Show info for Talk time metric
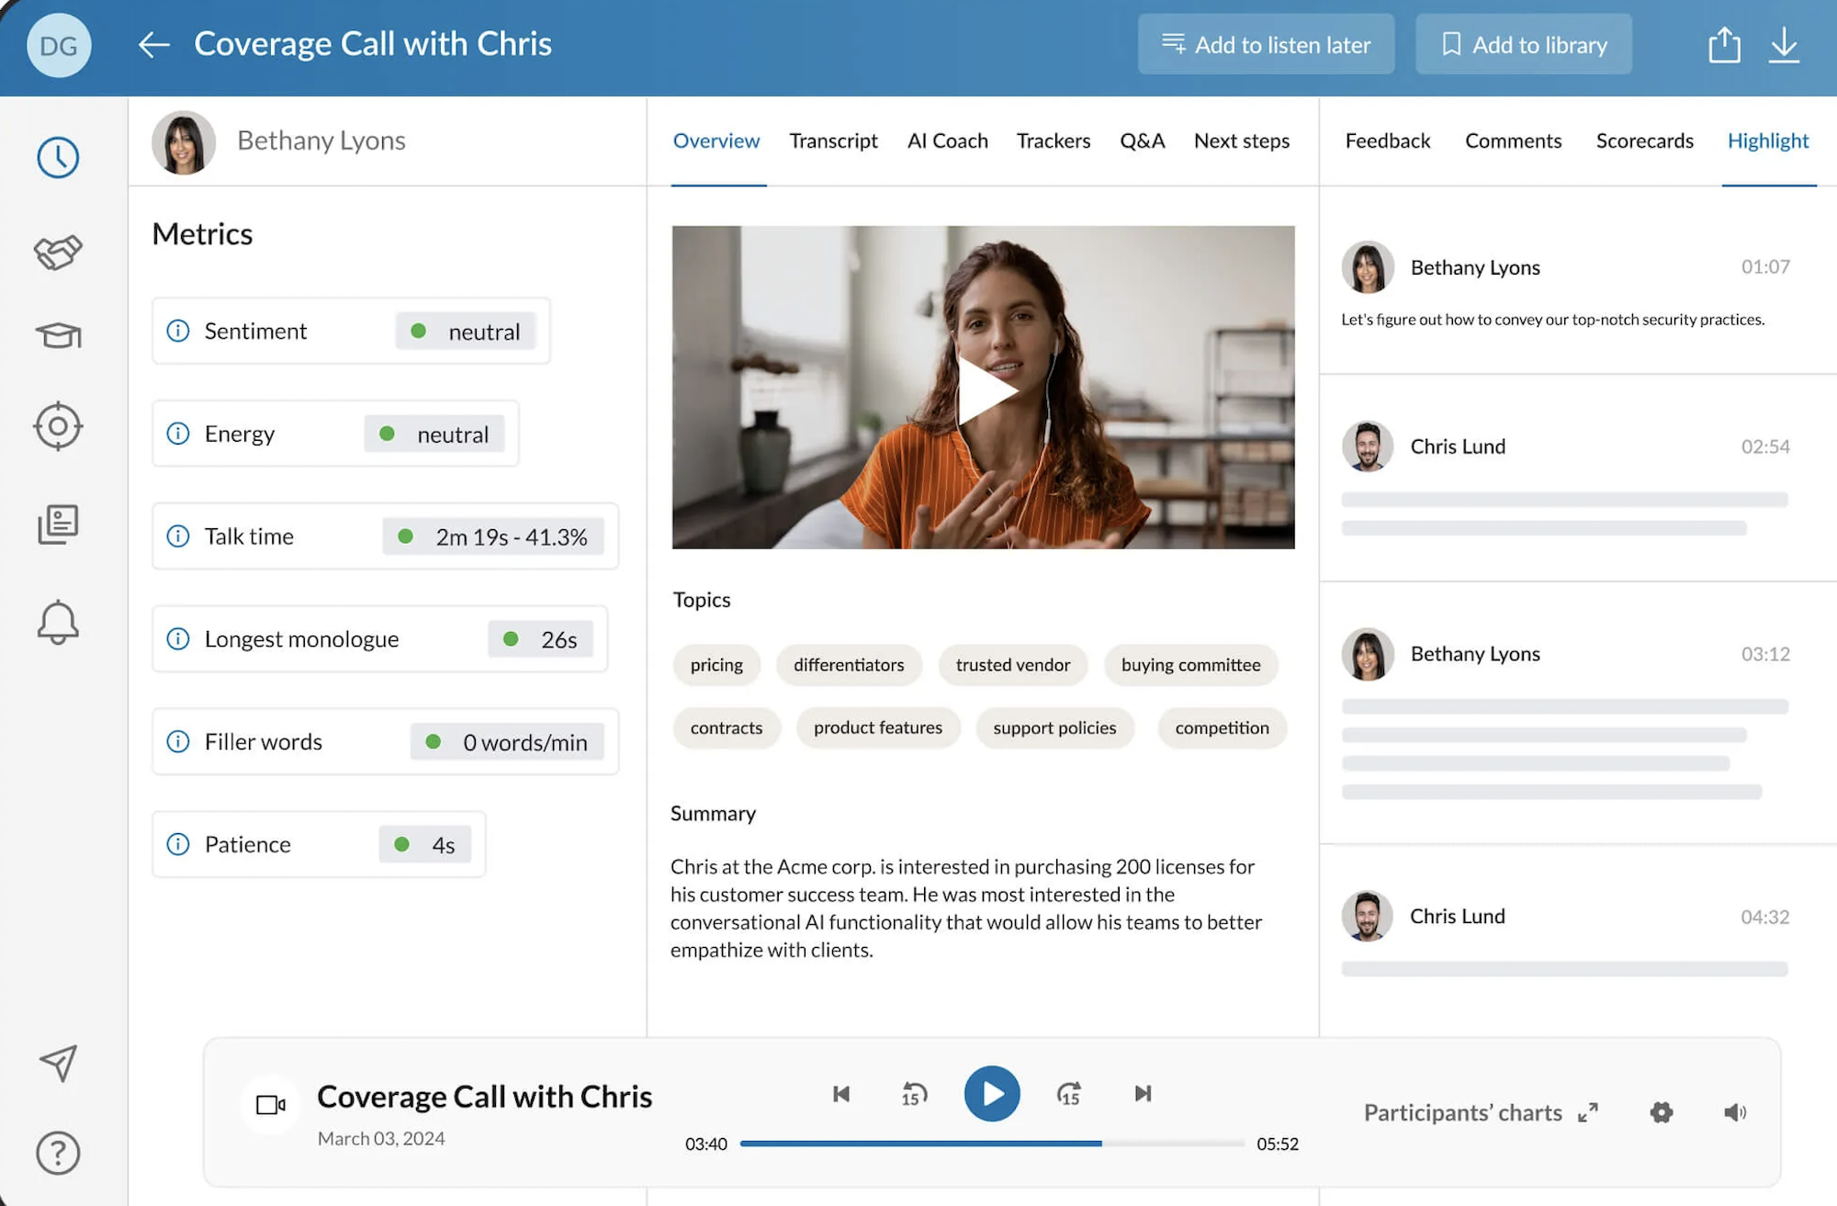Image resolution: width=1837 pixels, height=1206 pixels. (x=178, y=536)
